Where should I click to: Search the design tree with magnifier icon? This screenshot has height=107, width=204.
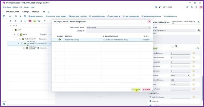click(x=21, y=21)
